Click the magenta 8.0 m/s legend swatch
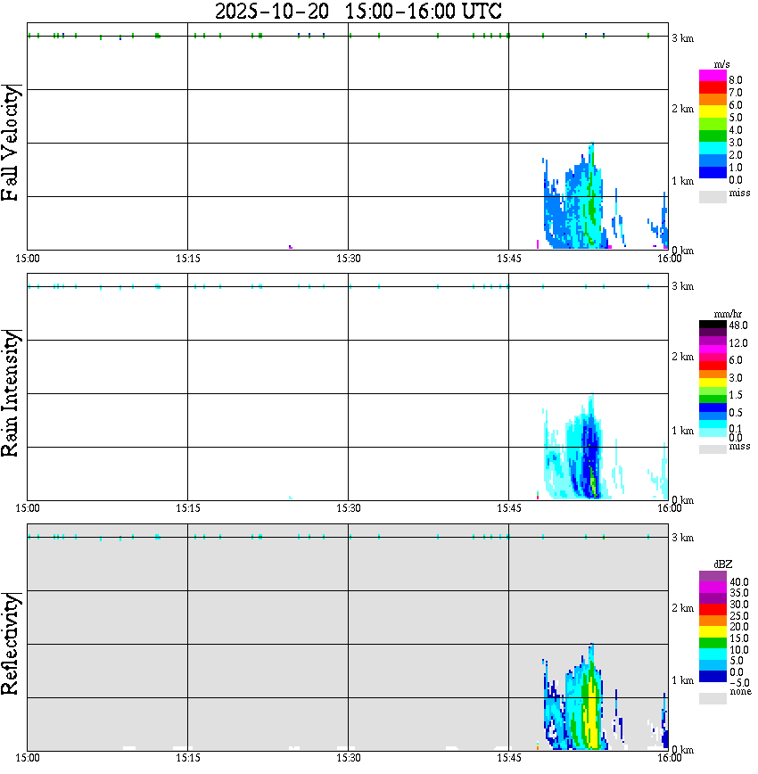Image resolution: width=758 pixels, height=774 pixels. point(713,75)
